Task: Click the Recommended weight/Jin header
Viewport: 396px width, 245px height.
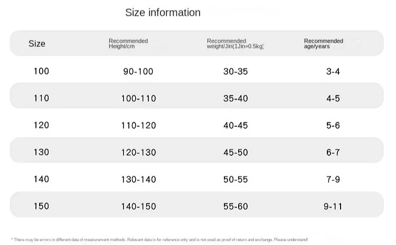Action: click(x=235, y=44)
